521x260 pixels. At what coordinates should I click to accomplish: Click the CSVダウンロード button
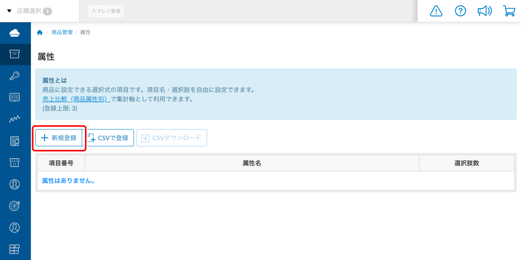click(x=171, y=138)
